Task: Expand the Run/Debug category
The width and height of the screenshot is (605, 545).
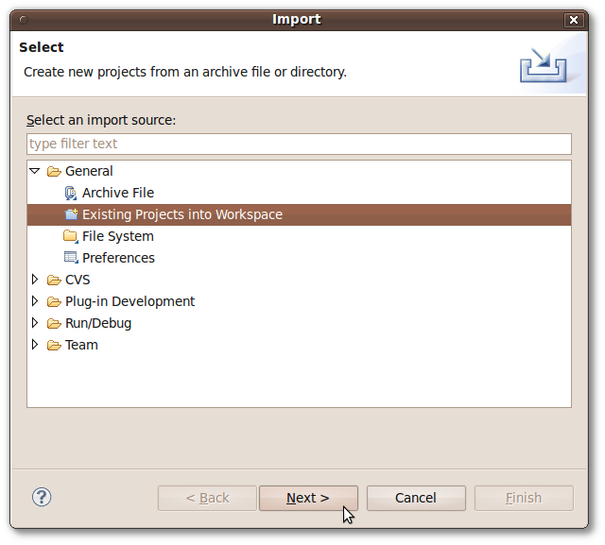Action: coord(35,323)
